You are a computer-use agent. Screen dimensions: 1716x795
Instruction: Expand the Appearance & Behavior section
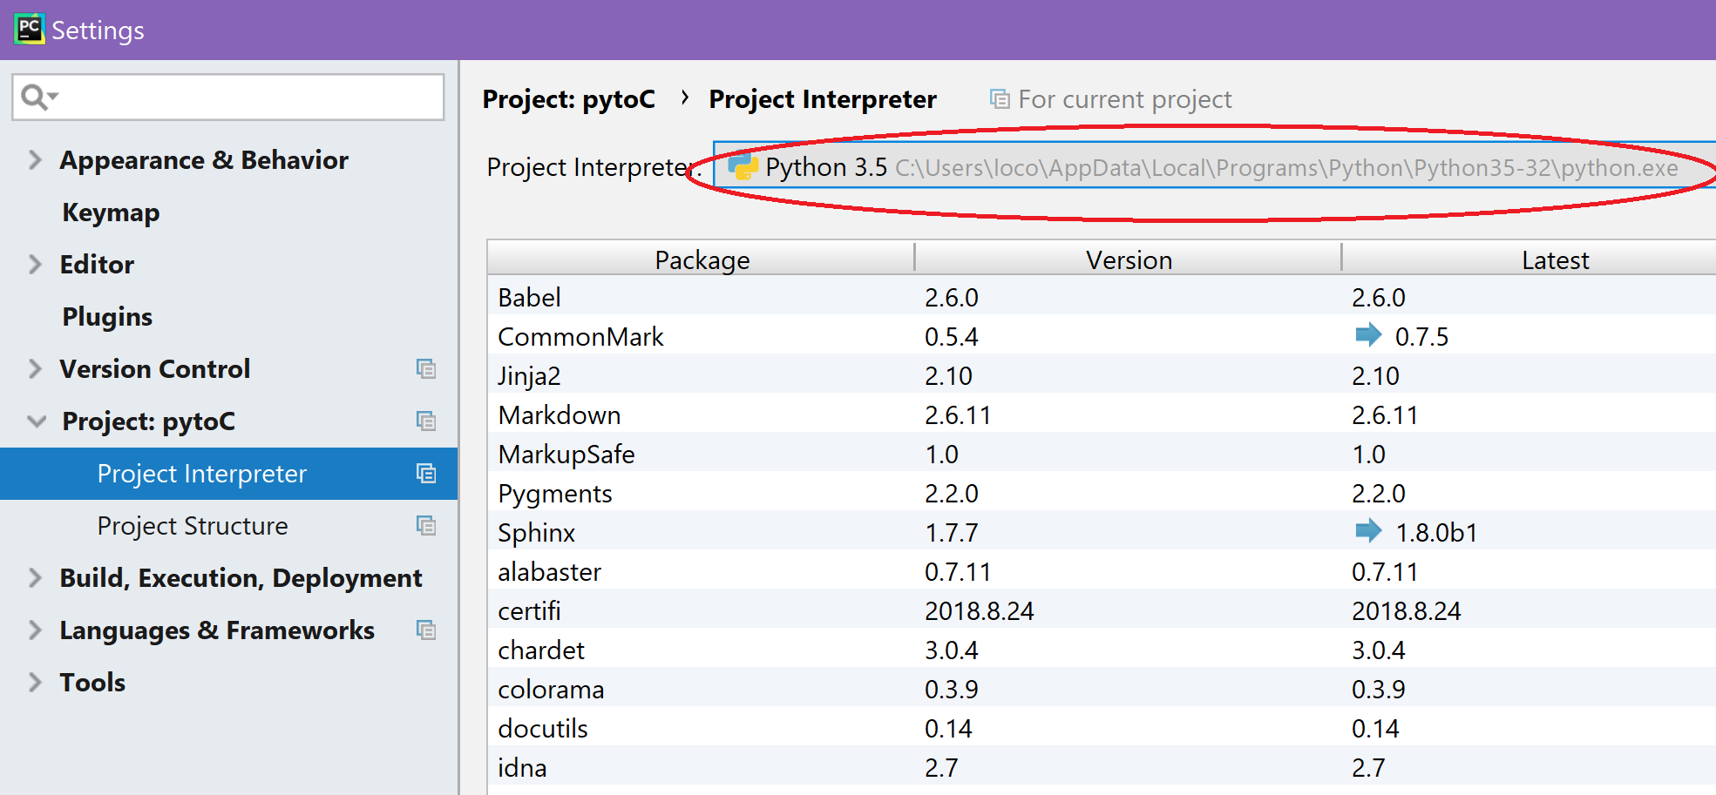point(35,160)
